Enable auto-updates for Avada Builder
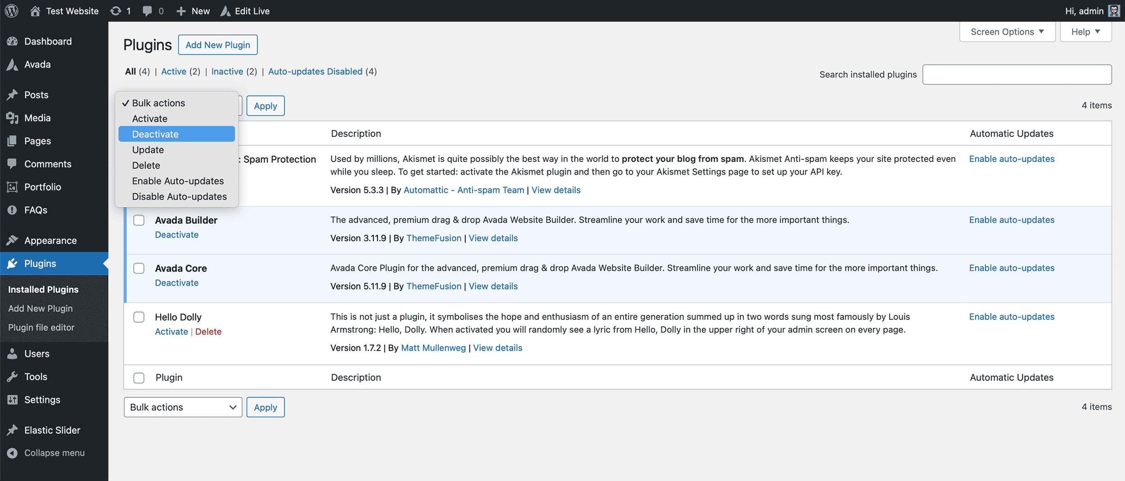Image resolution: width=1125 pixels, height=481 pixels. click(1012, 220)
